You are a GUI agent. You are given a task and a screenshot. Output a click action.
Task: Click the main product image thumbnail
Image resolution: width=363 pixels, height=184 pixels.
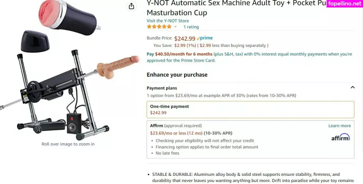coord(69,69)
